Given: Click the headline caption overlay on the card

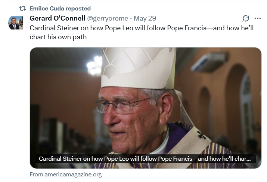Looking at the screenshot, I should [x=145, y=159].
